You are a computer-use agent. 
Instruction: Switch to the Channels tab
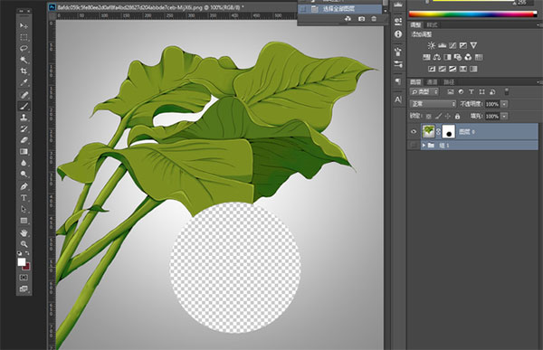pos(432,82)
